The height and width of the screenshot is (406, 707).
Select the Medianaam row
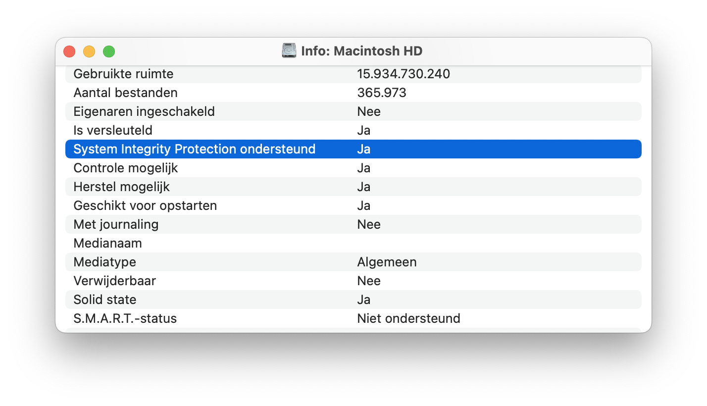click(353, 243)
